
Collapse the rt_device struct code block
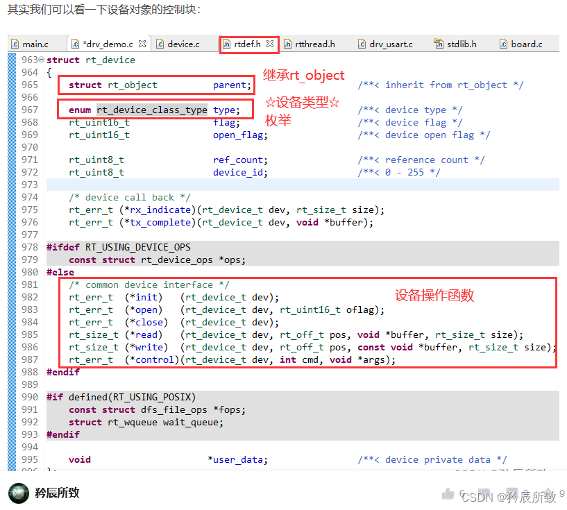[x=40, y=60]
